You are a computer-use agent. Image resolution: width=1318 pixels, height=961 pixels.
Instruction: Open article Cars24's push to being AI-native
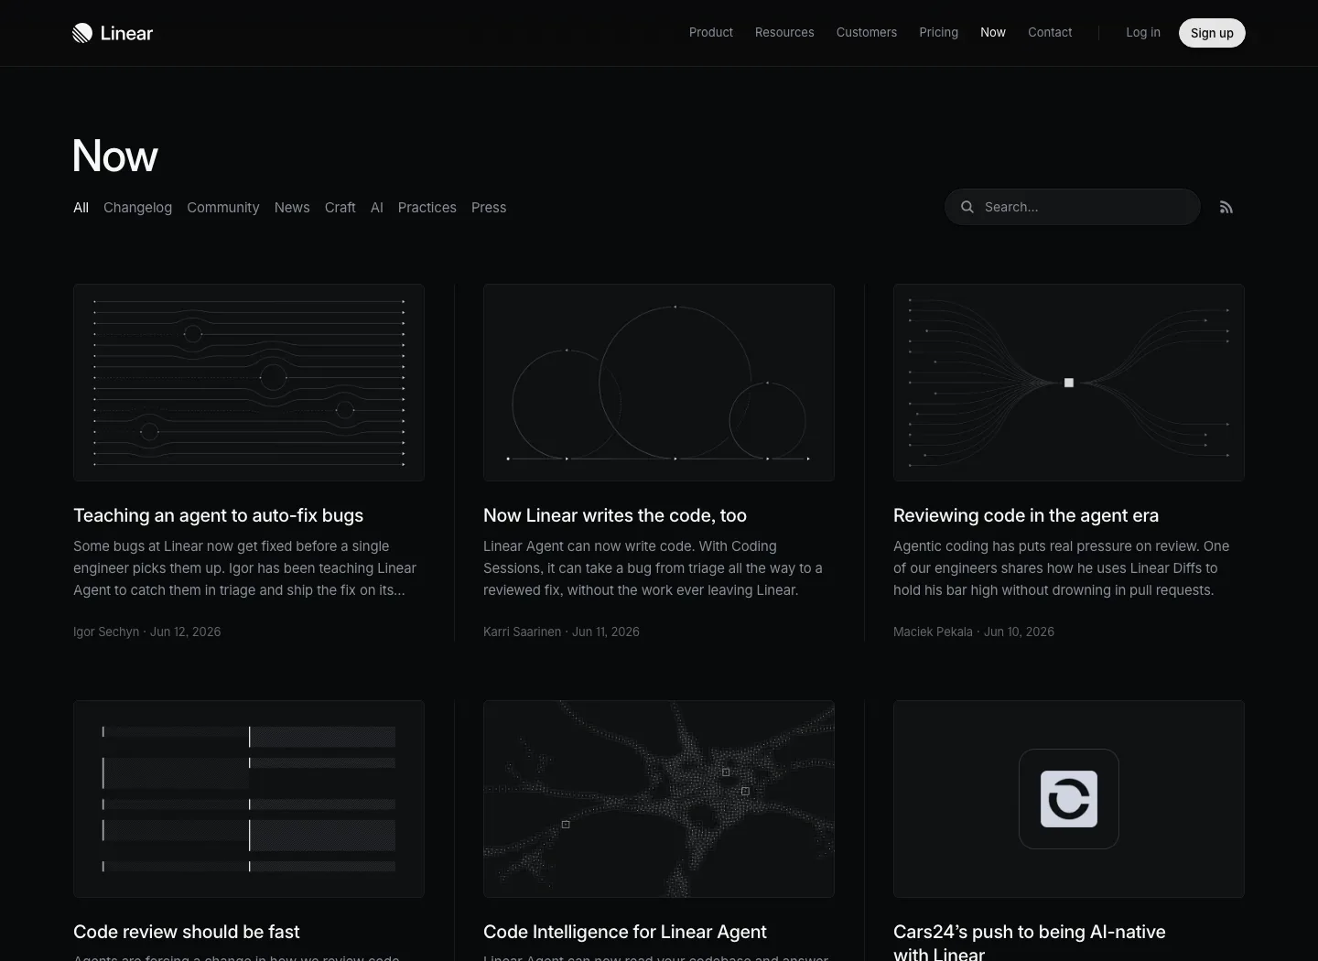1030,941
